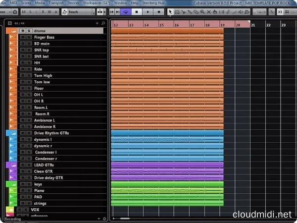This screenshot has height=223, width=297.
Task: Open the track search magnifier
Action: [102, 23]
